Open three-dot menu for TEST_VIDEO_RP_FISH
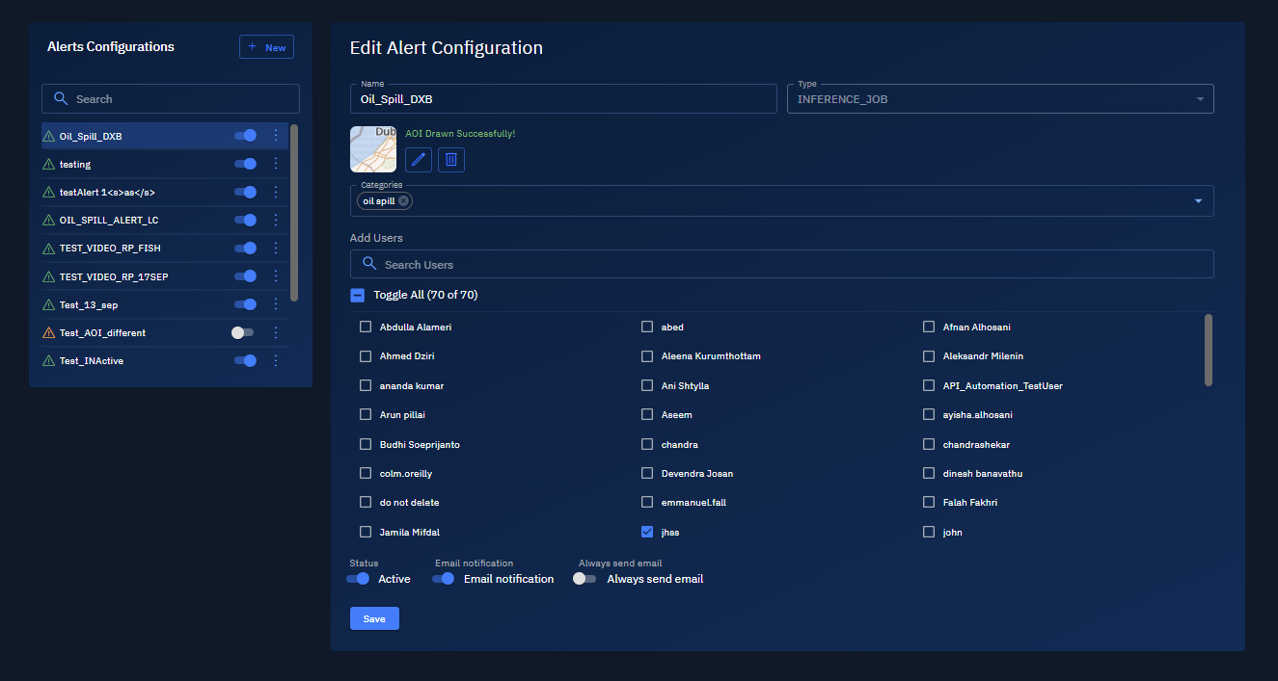This screenshot has width=1278, height=681. tap(276, 249)
